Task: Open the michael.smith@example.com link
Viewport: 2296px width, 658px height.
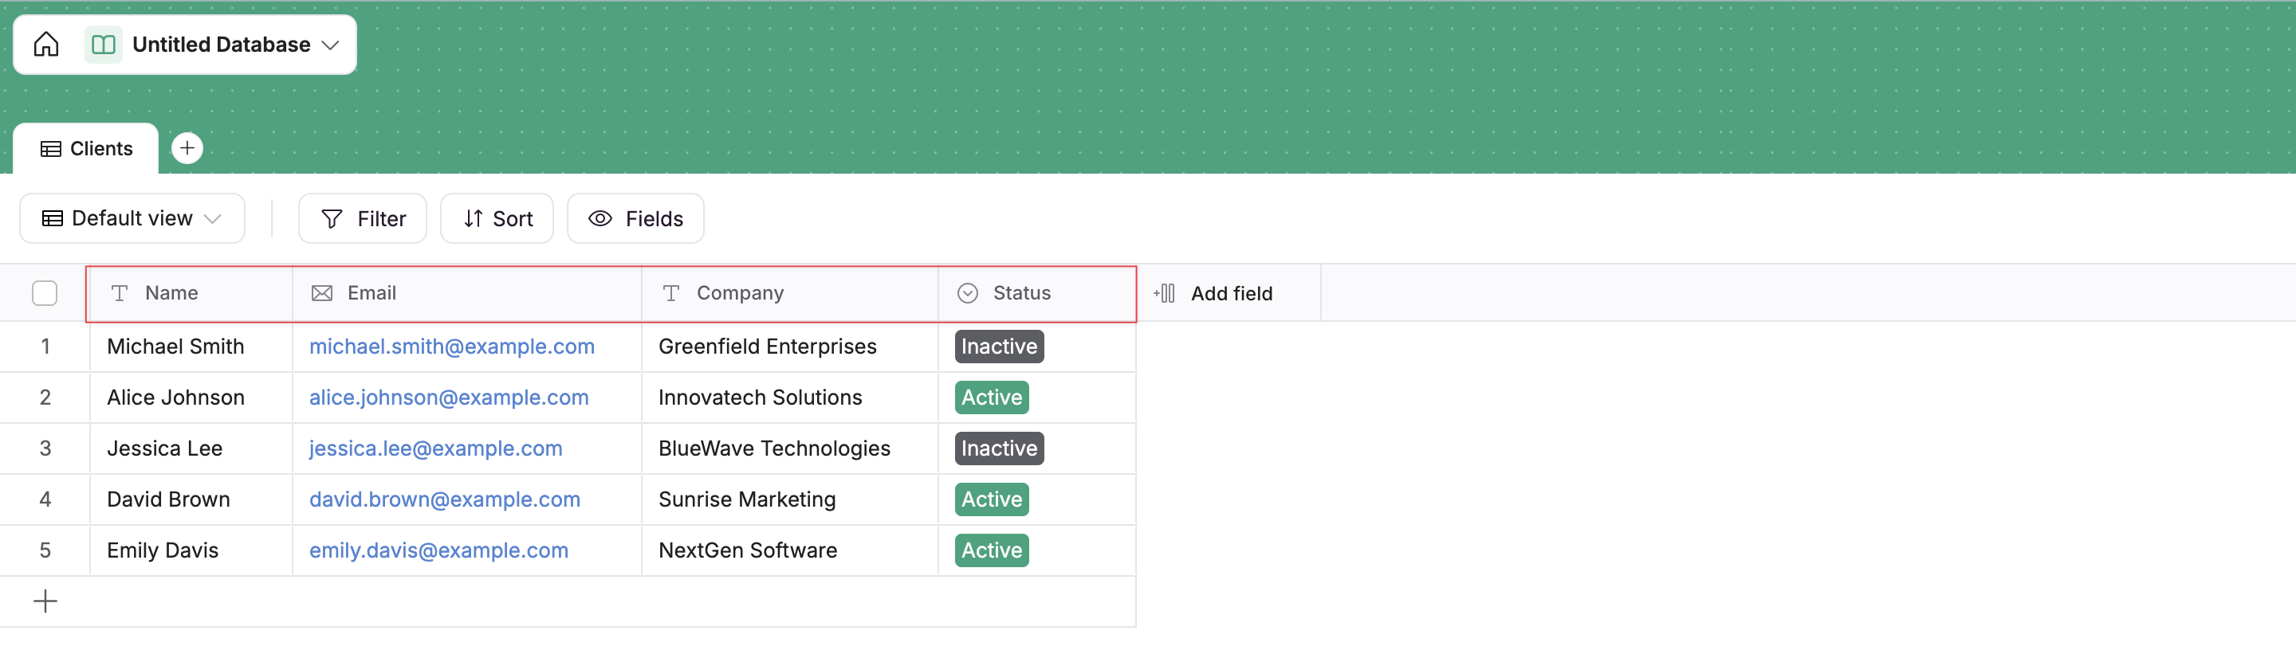Action: 452,347
